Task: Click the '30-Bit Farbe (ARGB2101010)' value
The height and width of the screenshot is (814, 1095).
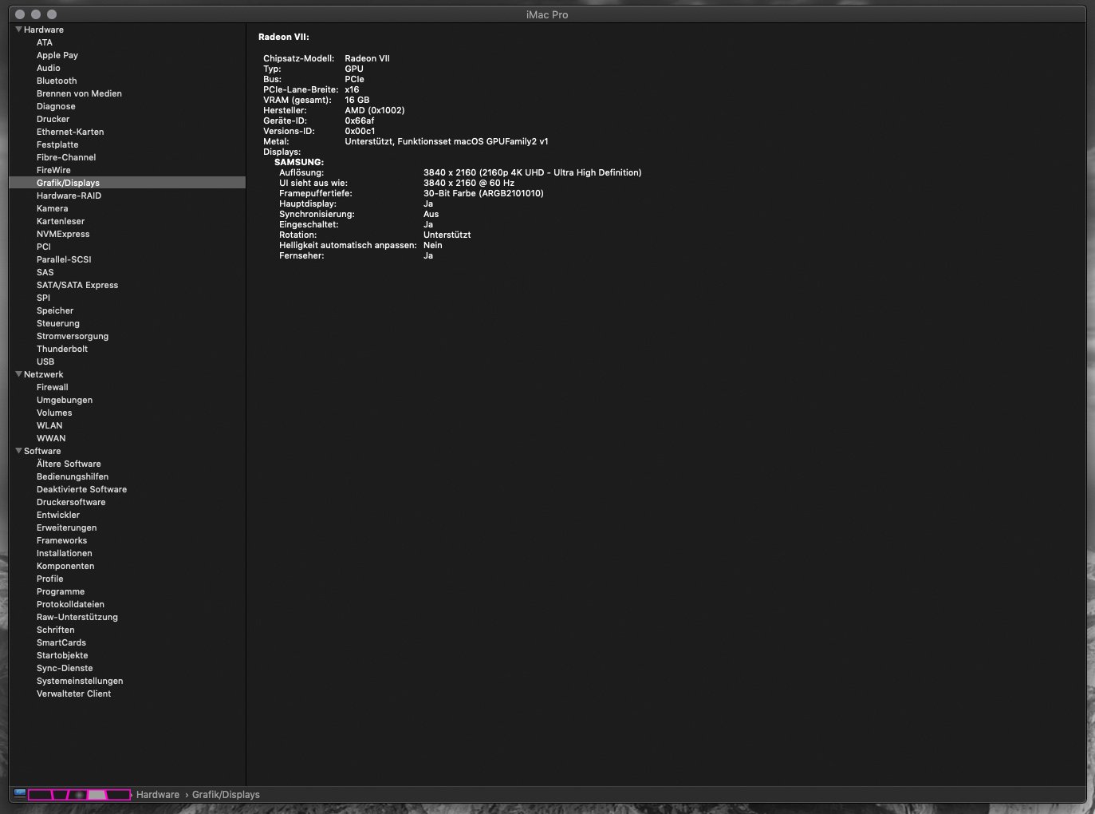Action: coord(483,193)
